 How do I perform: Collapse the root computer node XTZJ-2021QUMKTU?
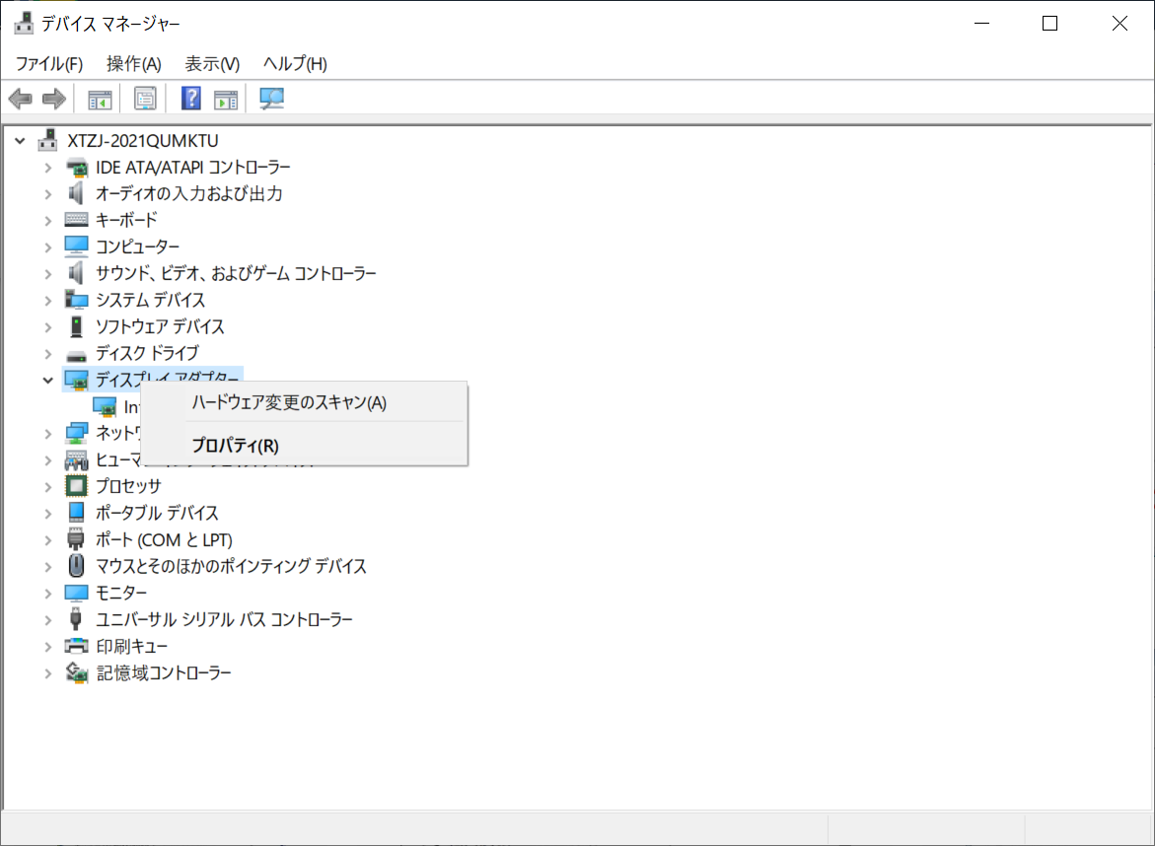(x=21, y=141)
